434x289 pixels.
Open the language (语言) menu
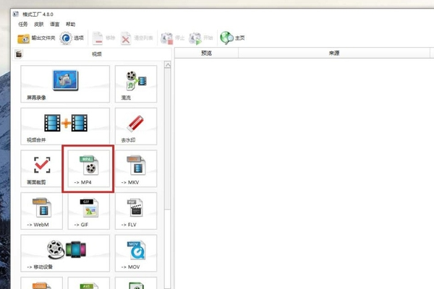point(55,24)
